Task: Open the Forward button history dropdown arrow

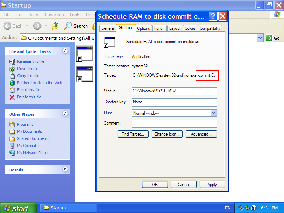Action: tap(46, 26)
